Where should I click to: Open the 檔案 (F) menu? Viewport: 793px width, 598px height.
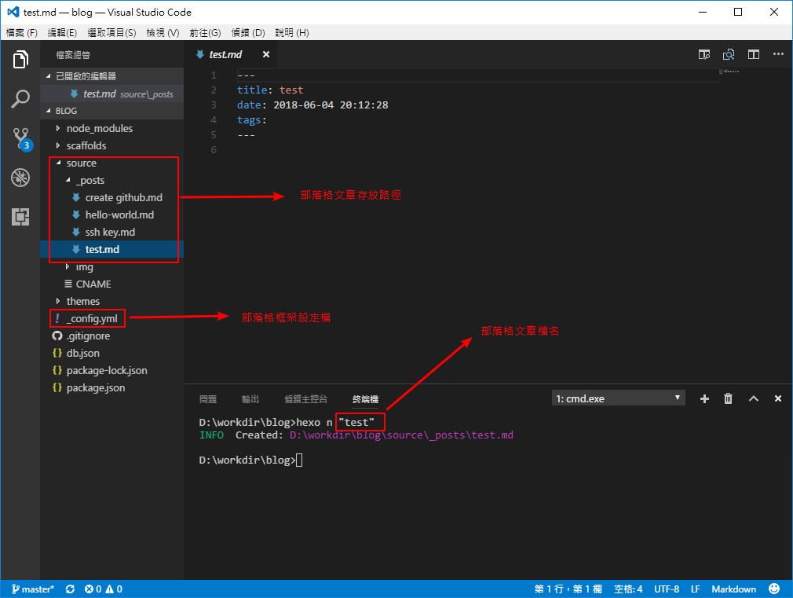coord(22,32)
